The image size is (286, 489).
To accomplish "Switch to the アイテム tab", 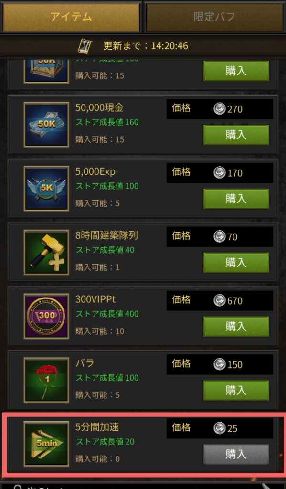I will pos(71,17).
